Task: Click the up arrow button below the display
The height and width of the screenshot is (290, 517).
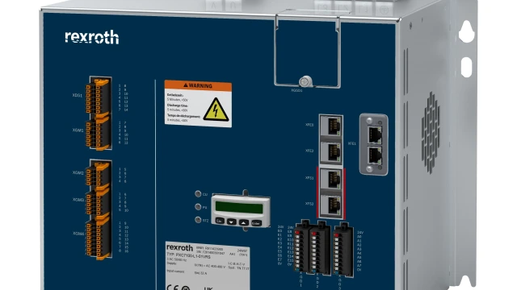Action: (x=244, y=222)
